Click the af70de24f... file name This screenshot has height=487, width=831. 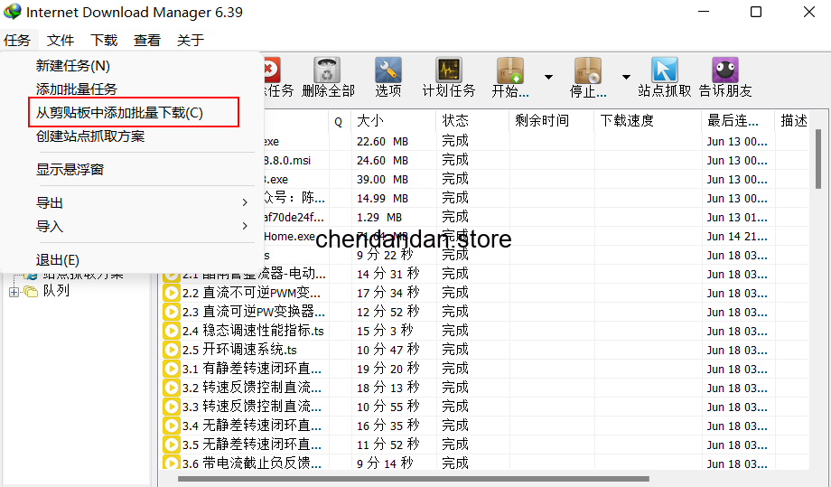point(294,217)
